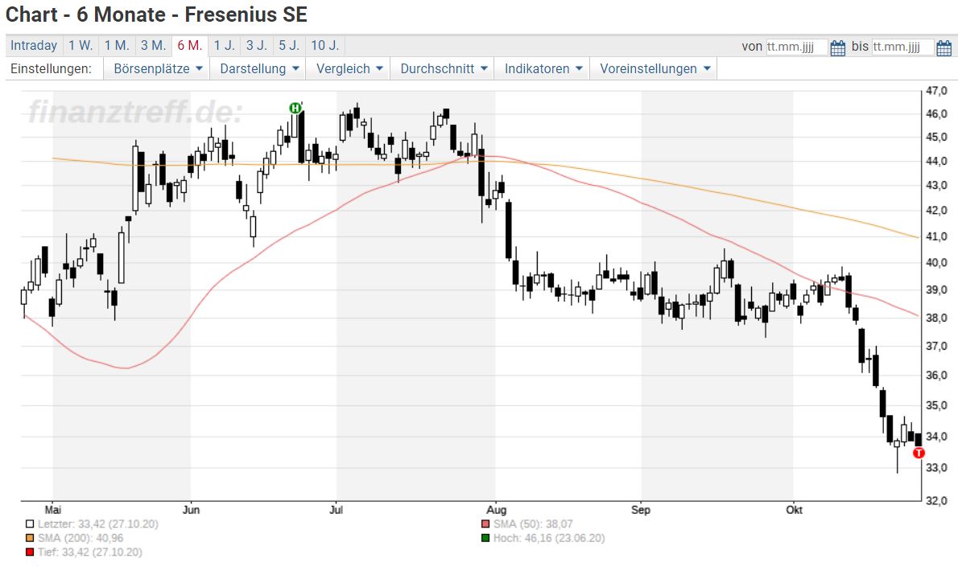Open the Darstellung dropdown menu

click(259, 69)
